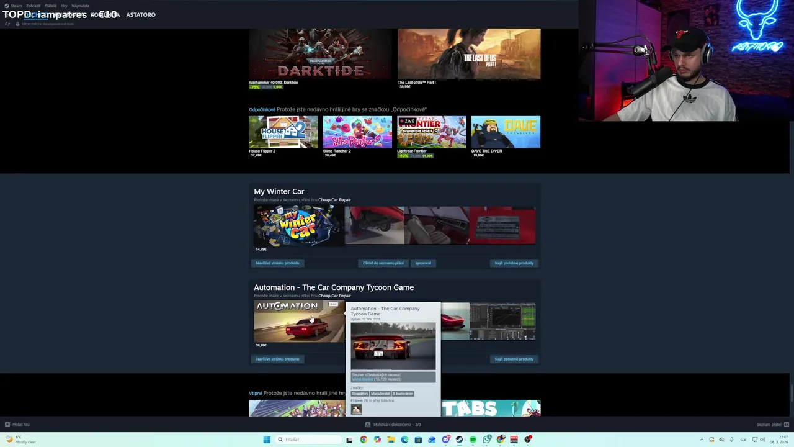The height and width of the screenshot is (447, 794).
Task: Open WhatsApp from the taskbar
Action: pyautogui.click(x=487, y=440)
